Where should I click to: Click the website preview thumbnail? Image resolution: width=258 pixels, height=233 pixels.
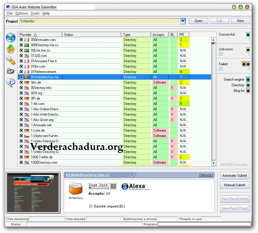pyautogui.click(x=33, y=193)
